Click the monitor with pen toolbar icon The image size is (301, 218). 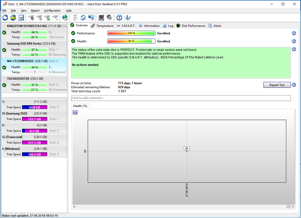pos(101,18)
